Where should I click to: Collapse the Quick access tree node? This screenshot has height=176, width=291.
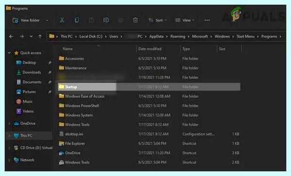click(x=9, y=53)
